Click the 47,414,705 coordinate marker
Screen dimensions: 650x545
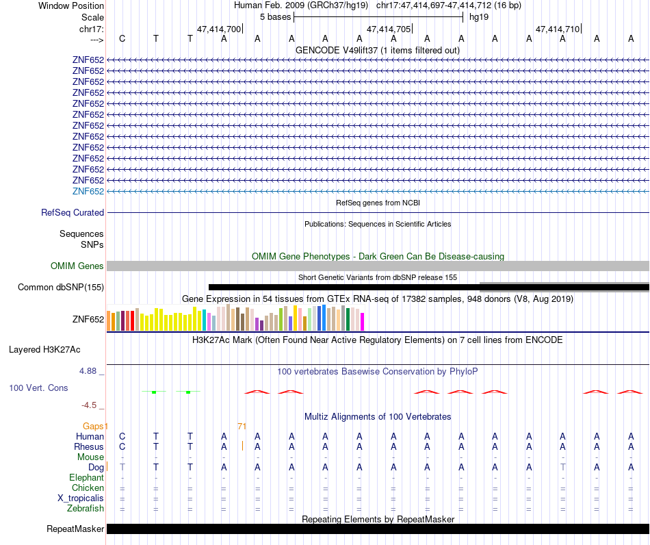point(389,29)
